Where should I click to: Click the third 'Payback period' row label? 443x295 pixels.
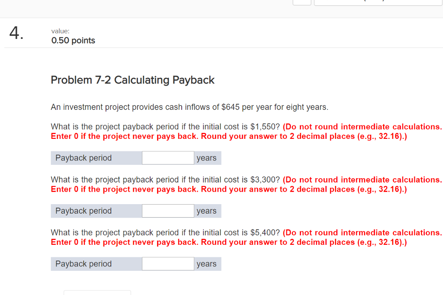pos(83,263)
